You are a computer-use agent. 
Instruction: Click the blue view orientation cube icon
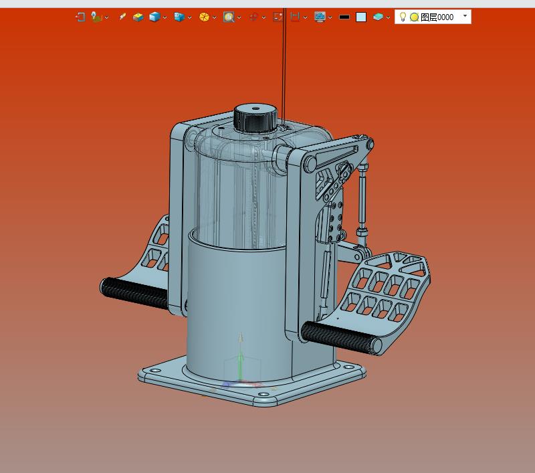pos(179,17)
